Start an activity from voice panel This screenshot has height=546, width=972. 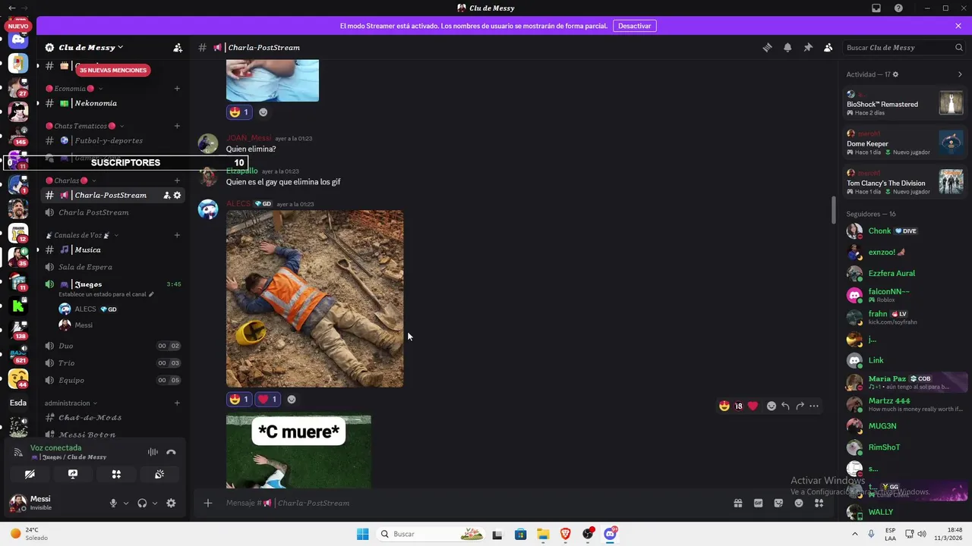116,474
